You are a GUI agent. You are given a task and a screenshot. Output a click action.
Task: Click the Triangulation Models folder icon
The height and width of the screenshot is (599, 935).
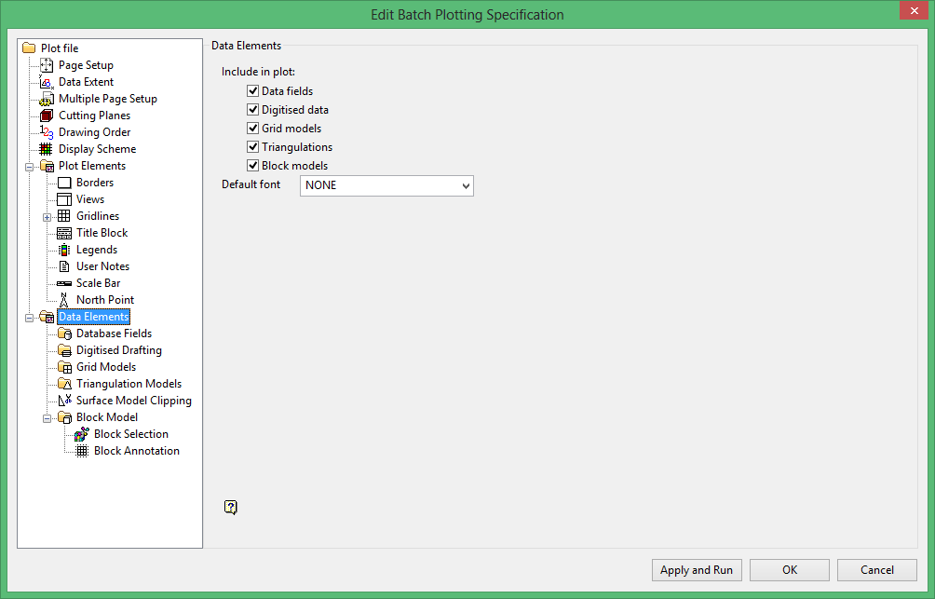[64, 384]
